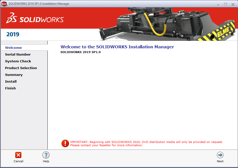Click the SW app icon in title bar
Screen dimensions: 238x168
pyautogui.click(x=4, y=4)
